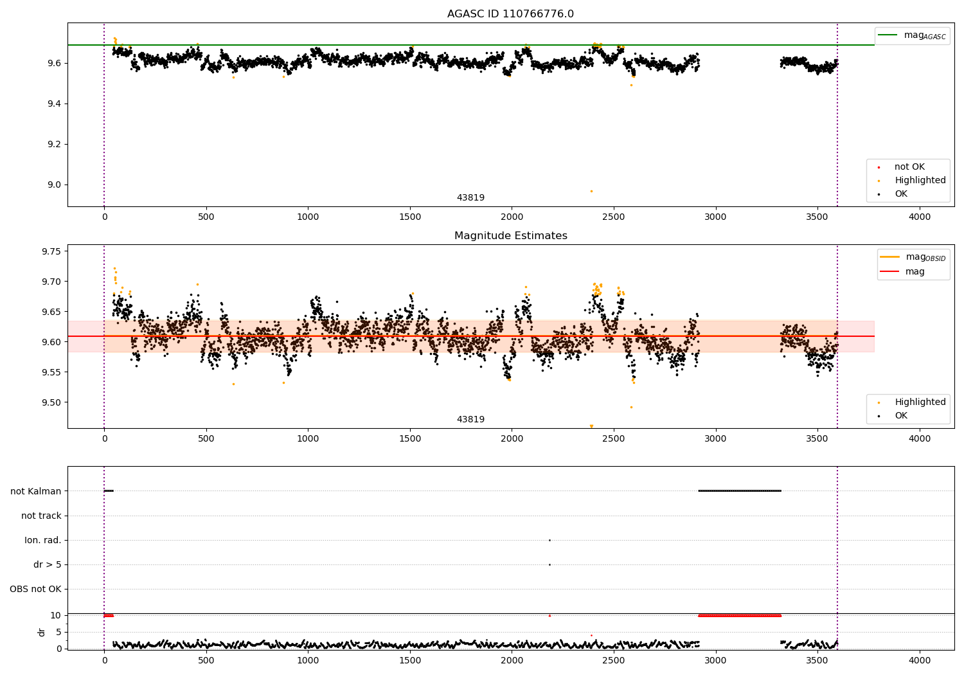This screenshot has width=964, height=675.
Task: Click the "OK" legend label below Highlighted in top plot
Action: [x=901, y=194]
